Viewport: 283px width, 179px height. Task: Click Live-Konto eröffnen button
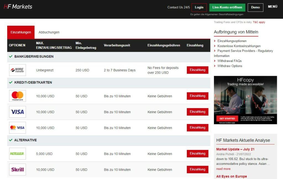point(227,7)
